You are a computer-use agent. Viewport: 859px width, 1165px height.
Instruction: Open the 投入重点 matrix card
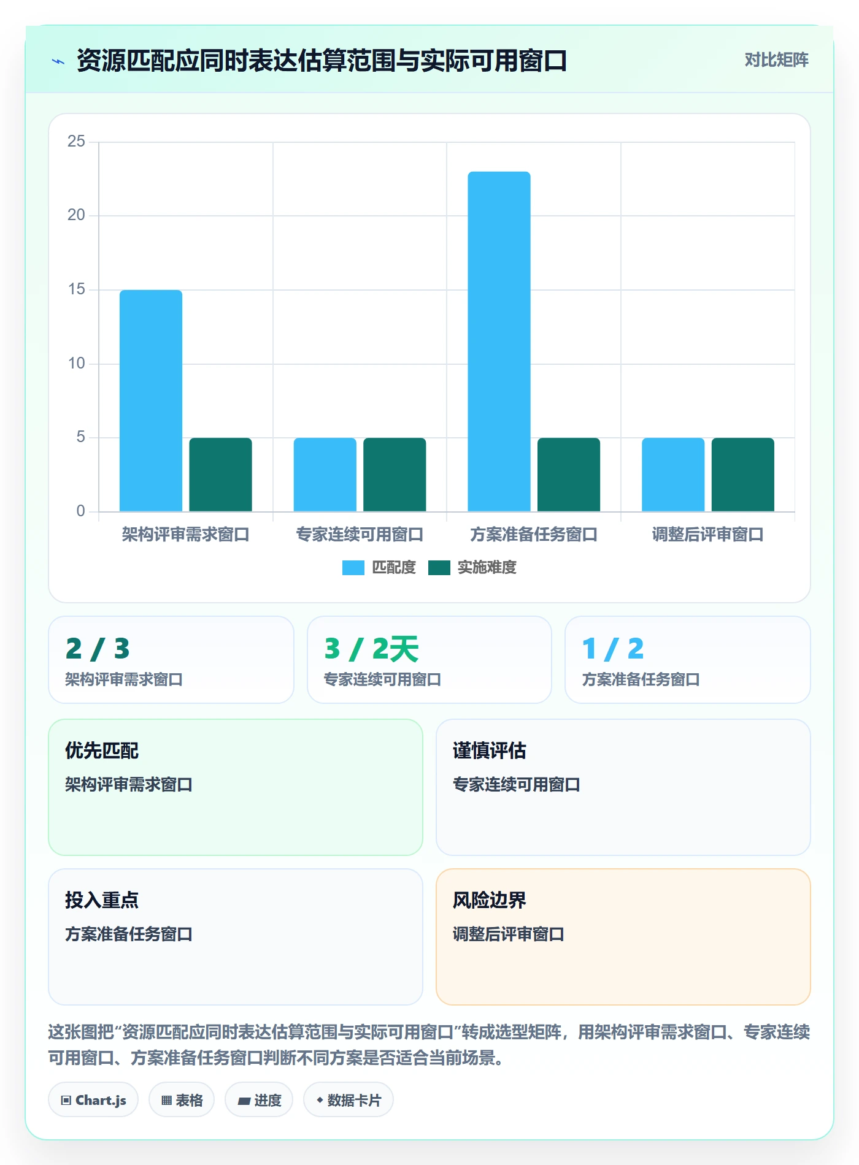click(x=236, y=937)
